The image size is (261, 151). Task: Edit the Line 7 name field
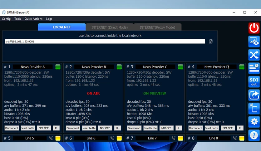click(x=152, y=138)
